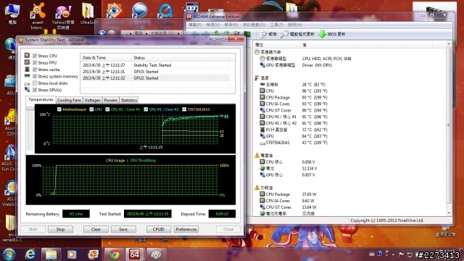The image size is (464, 261).
Task: Click the Stop button
Action: click(x=60, y=229)
